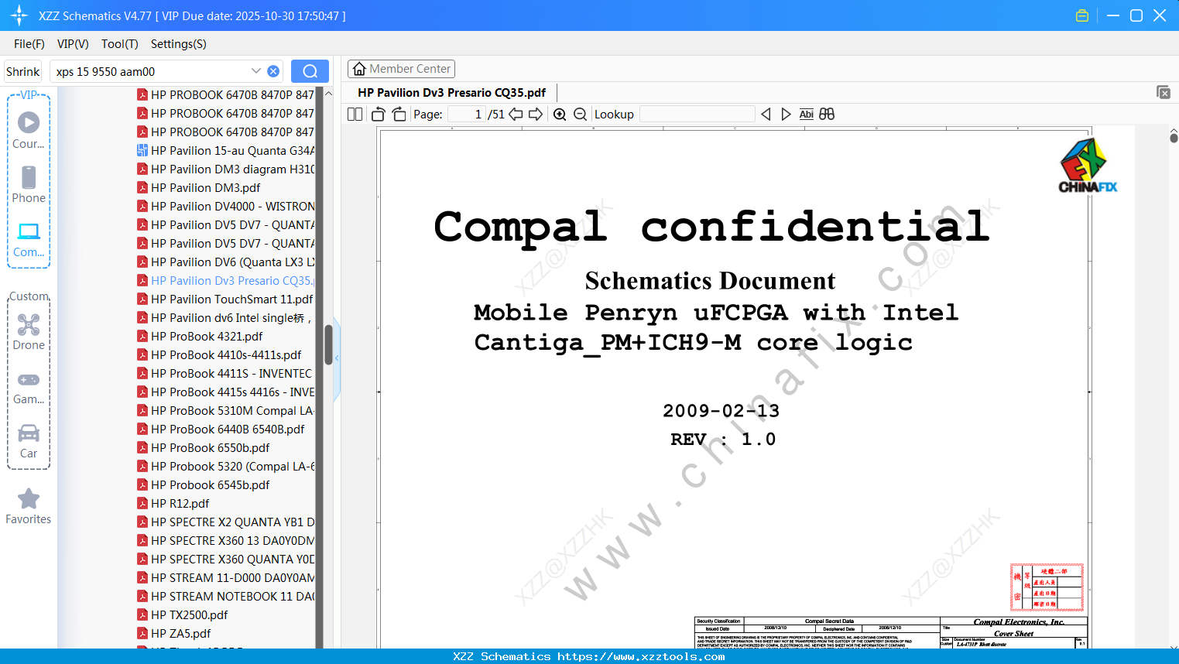
Task: Zoom out of the schematic
Action: pos(581,115)
